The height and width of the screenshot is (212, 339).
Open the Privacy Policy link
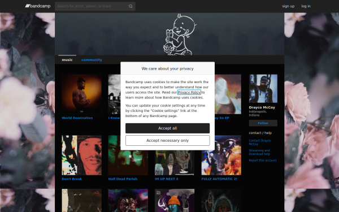click(x=189, y=92)
